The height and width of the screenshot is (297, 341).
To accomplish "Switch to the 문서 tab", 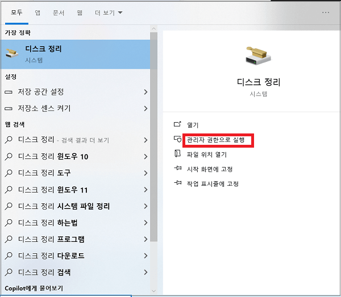I will pos(59,13).
